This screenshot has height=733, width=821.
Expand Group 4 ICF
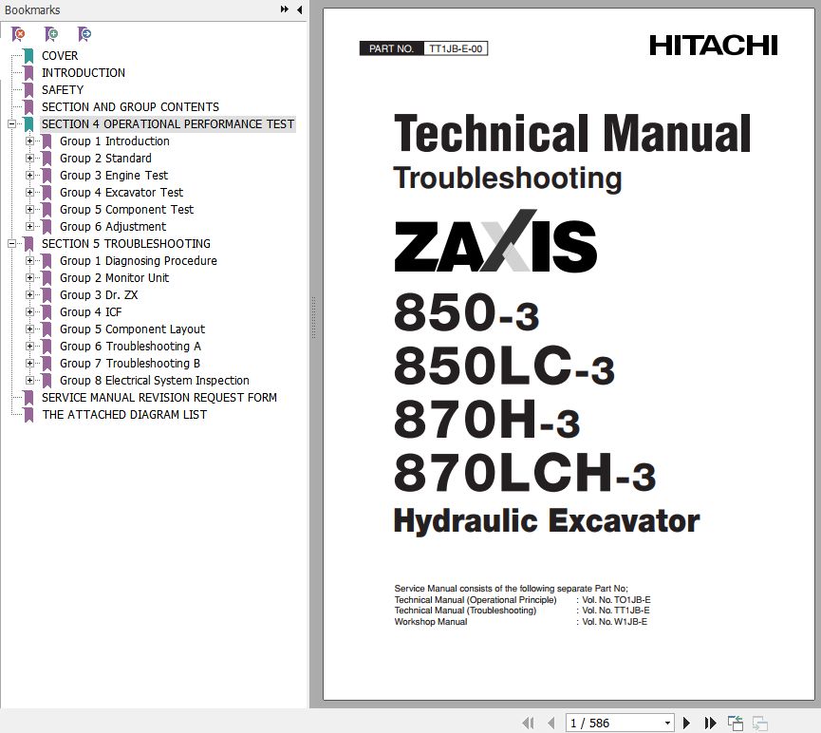point(29,312)
